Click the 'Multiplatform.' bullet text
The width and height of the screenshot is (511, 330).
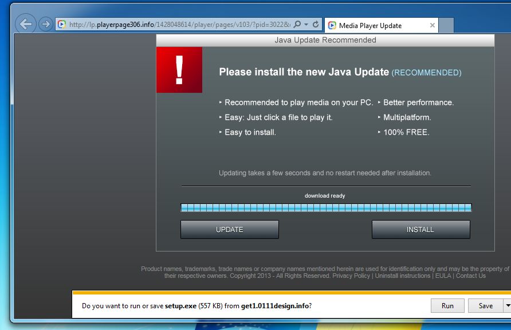[407, 117]
